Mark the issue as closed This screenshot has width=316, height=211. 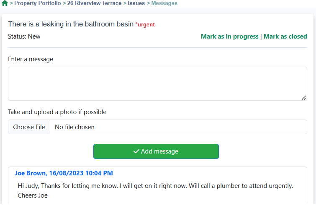[285, 36]
